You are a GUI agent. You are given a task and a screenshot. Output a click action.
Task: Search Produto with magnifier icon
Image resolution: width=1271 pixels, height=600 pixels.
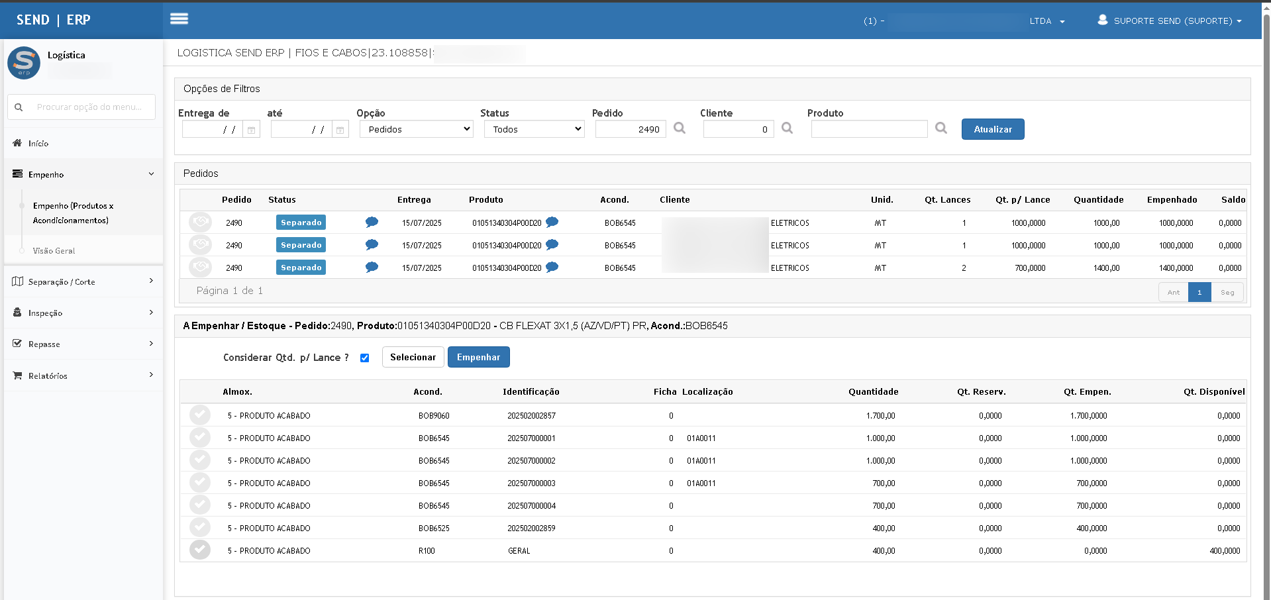[x=941, y=128]
